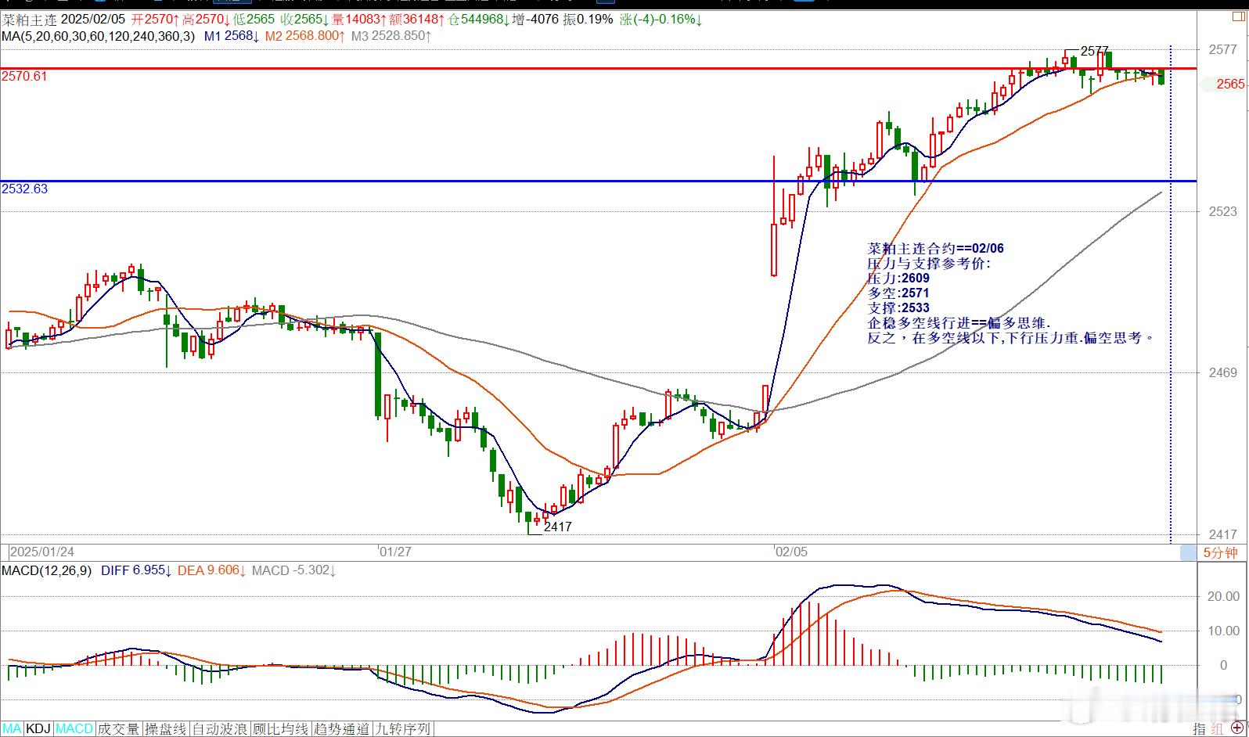1249x737 pixels.
Task: Select the 趋势通道 indicator tab
Action: tap(342, 728)
